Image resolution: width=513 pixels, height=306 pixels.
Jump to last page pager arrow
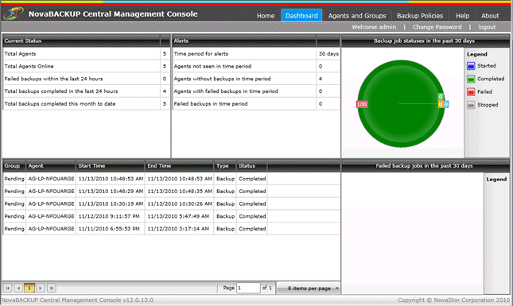(52, 288)
